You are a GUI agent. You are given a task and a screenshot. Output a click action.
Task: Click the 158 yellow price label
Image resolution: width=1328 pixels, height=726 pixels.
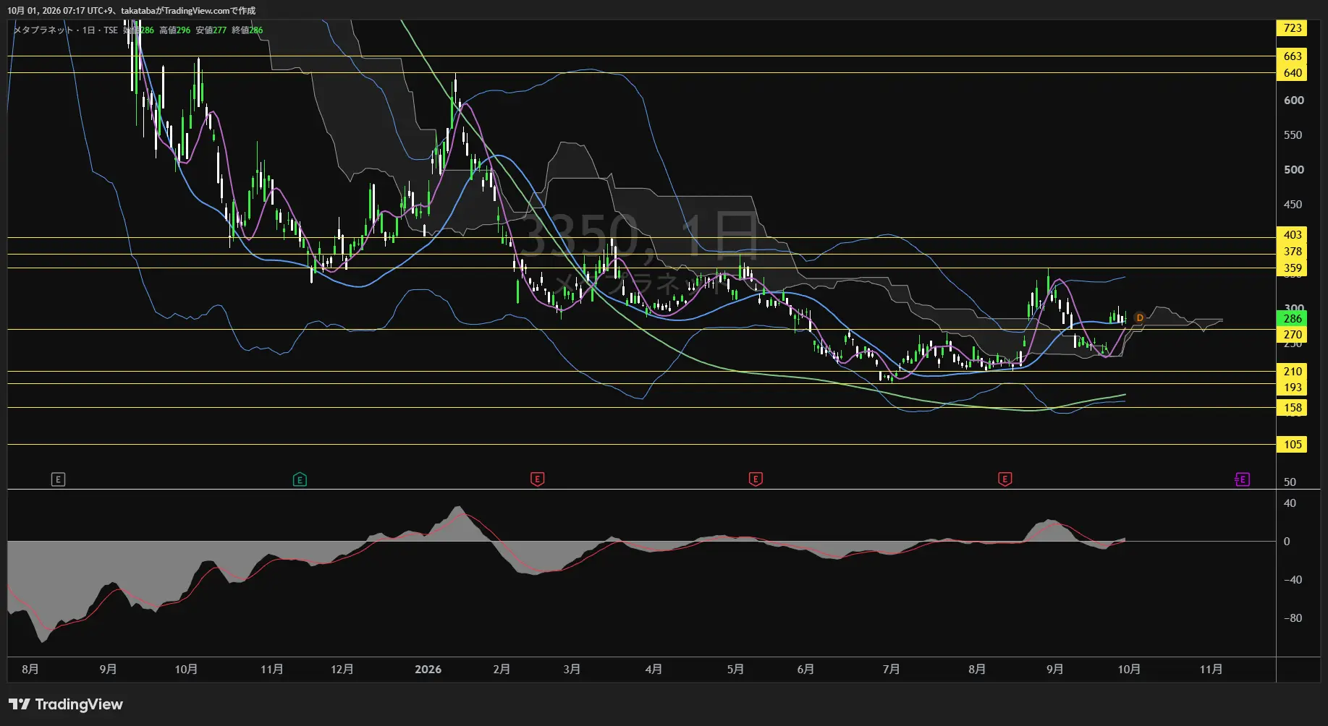point(1293,408)
